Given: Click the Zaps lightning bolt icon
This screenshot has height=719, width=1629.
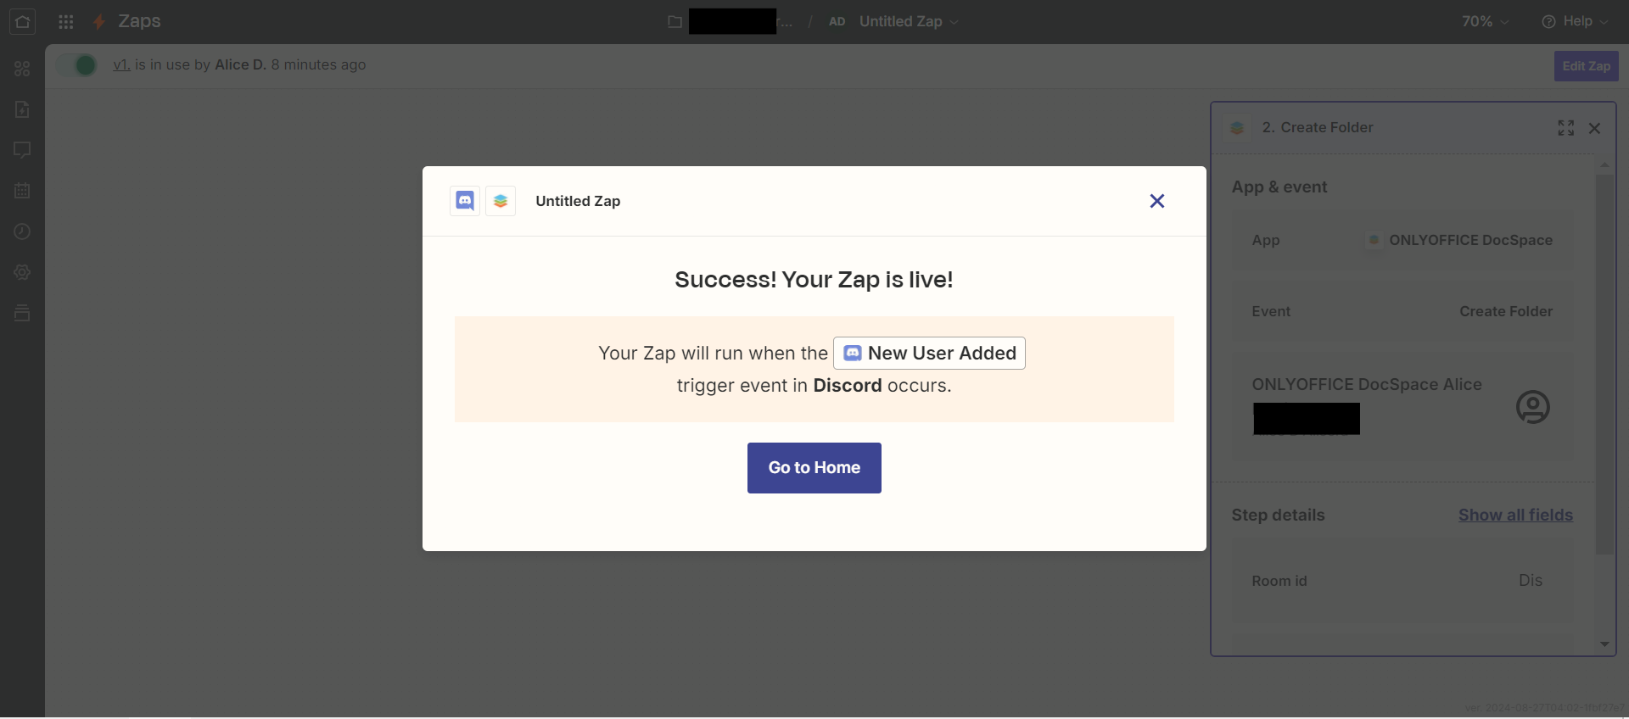Looking at the screenshot, I should pos(99,22).
